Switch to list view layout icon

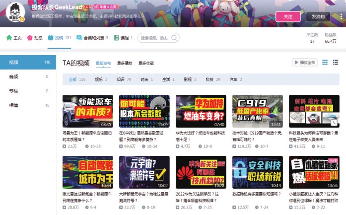[336, 63]
